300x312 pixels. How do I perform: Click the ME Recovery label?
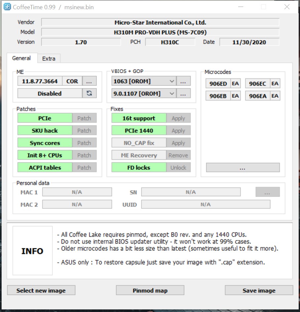point(139,155)
